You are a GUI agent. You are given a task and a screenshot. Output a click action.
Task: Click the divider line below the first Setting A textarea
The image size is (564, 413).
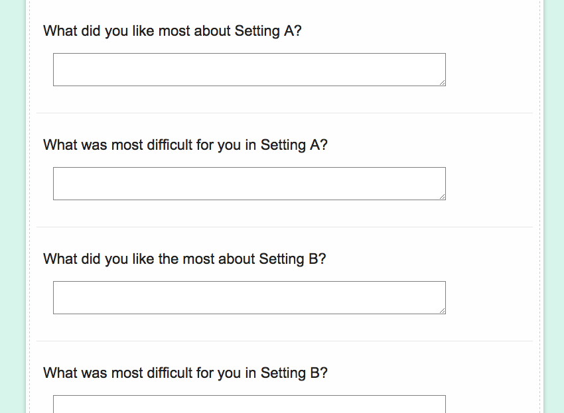click(x=285, y=113)
